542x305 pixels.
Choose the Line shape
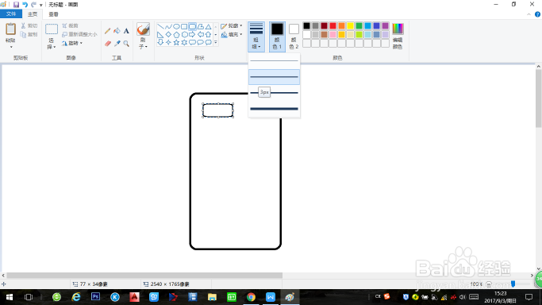tap(160, 27)
